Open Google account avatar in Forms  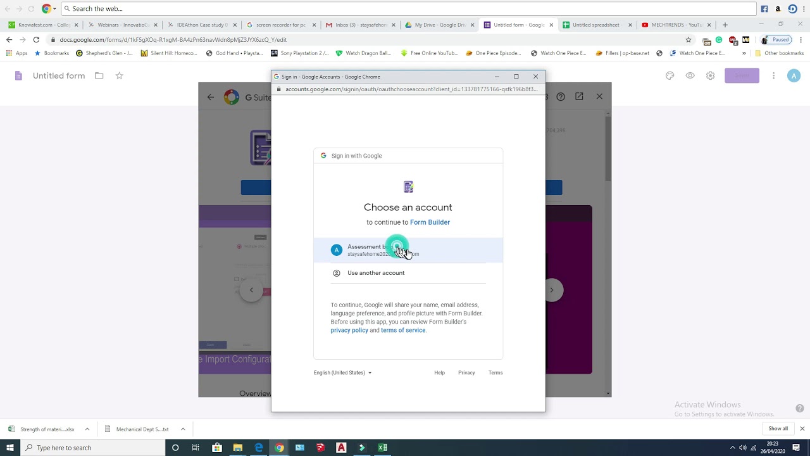pos(794,76)
